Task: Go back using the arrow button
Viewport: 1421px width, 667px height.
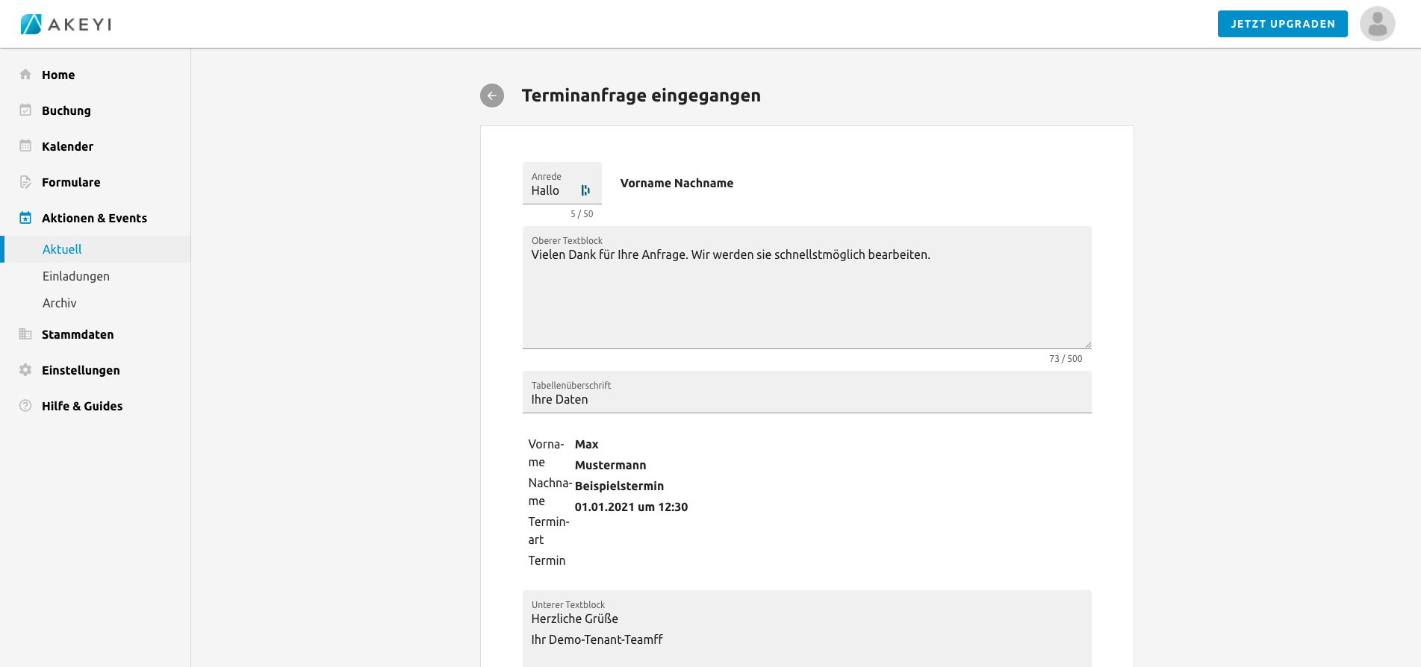Action: click(x=492, y=95)
